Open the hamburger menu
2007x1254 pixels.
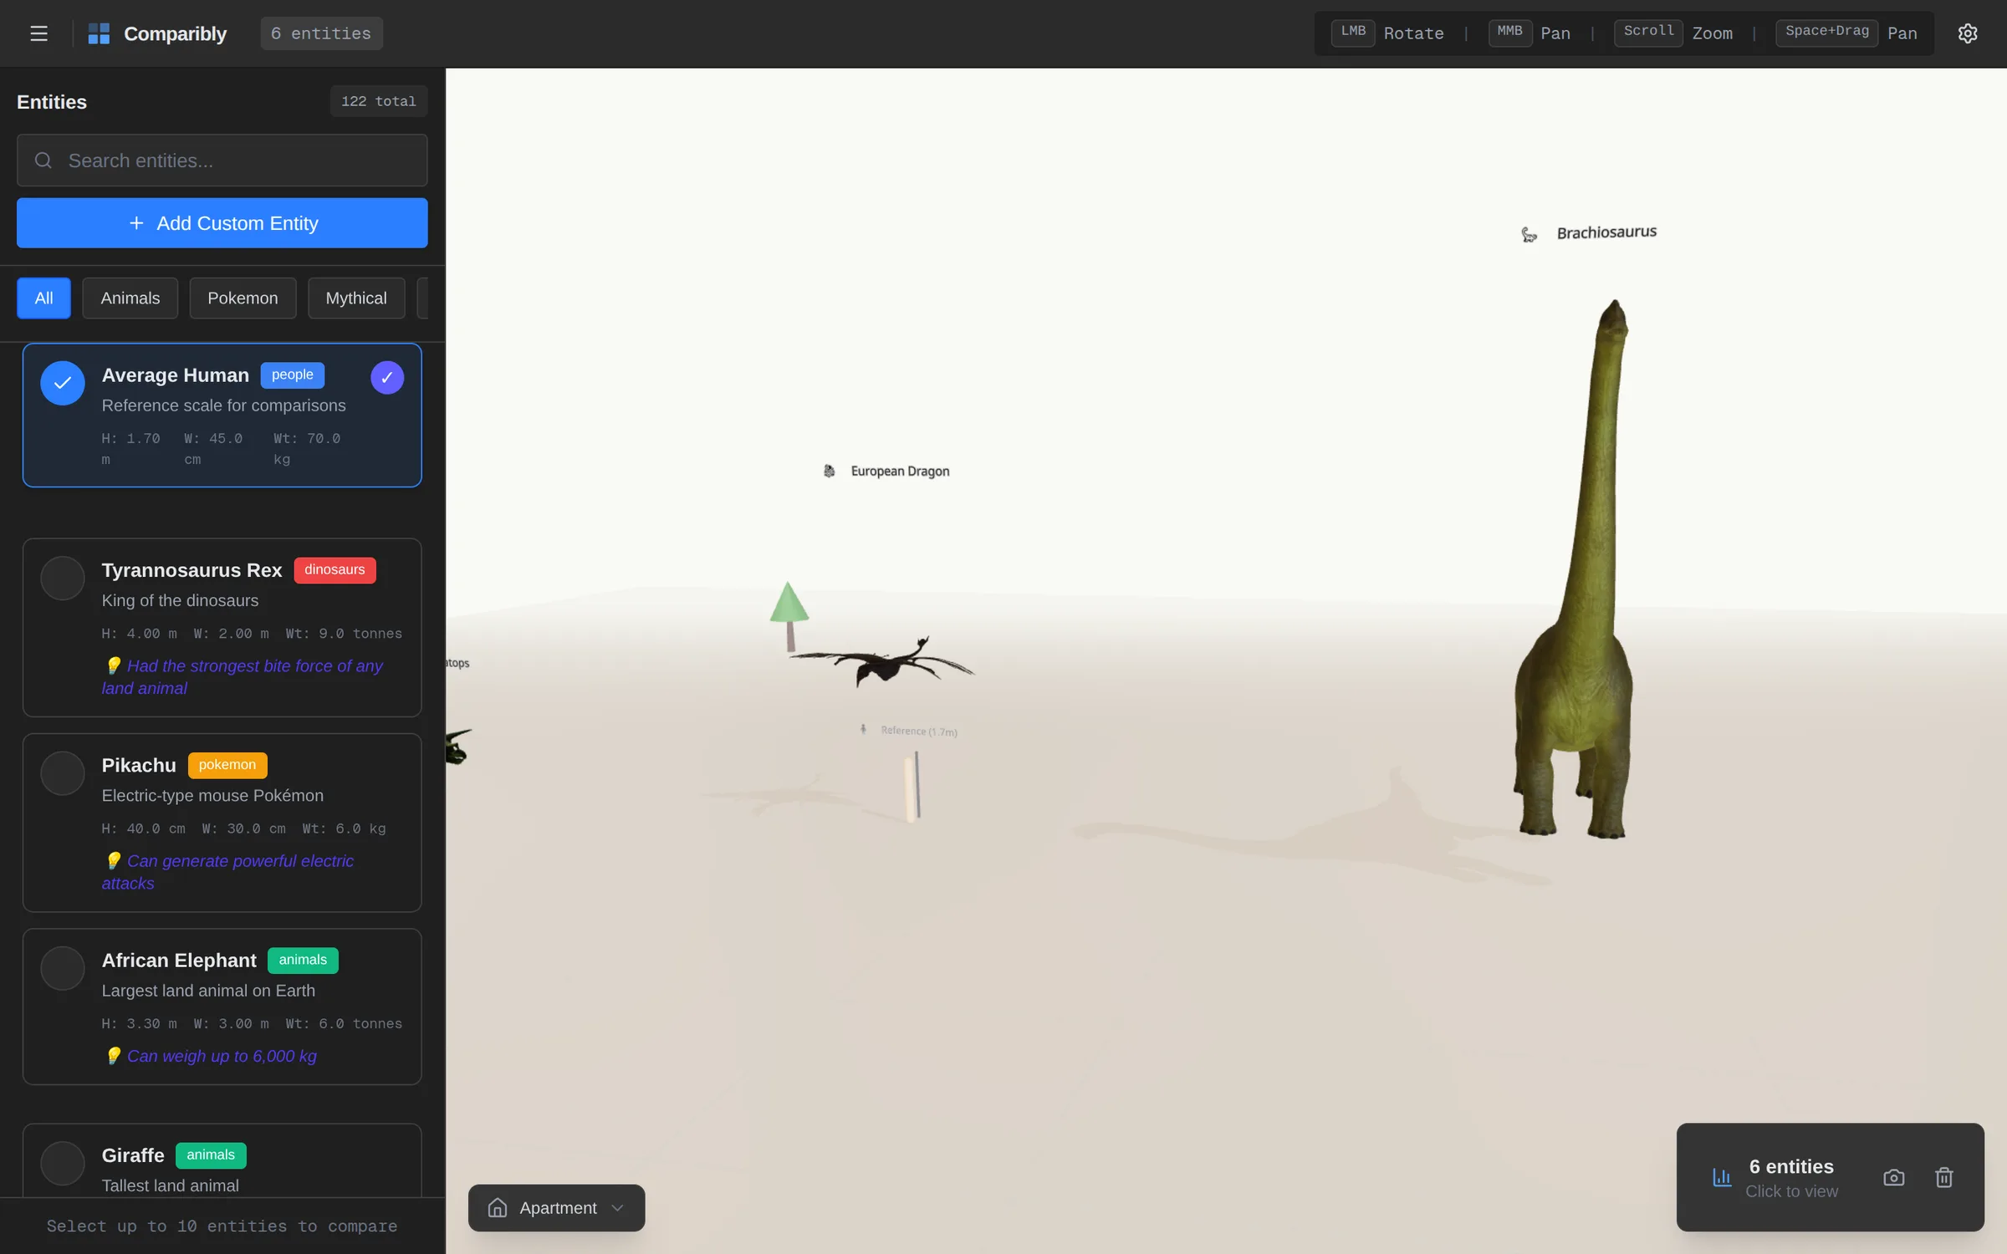(38, 33)
